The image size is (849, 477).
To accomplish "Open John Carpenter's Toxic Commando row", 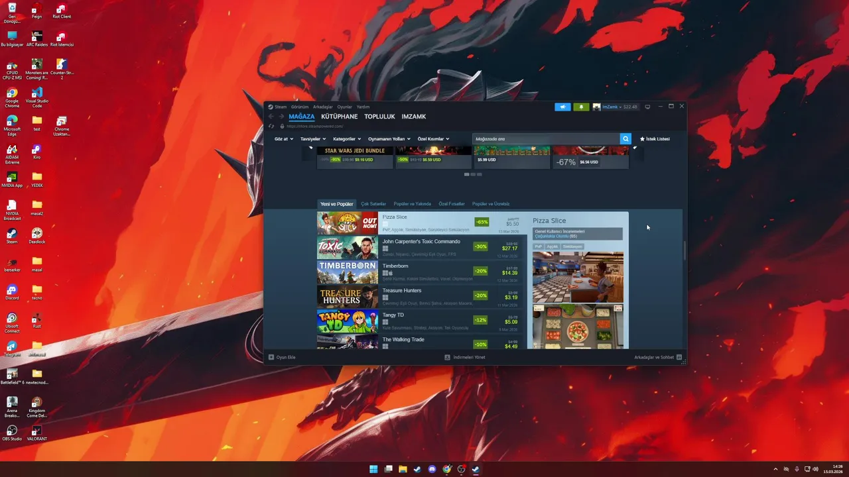I will pyautogui.click(x=422, y=248).
